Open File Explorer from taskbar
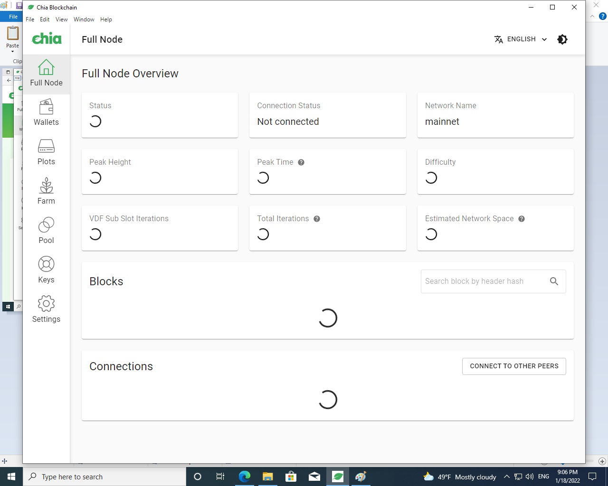608x486 pixels. point(267,477)
